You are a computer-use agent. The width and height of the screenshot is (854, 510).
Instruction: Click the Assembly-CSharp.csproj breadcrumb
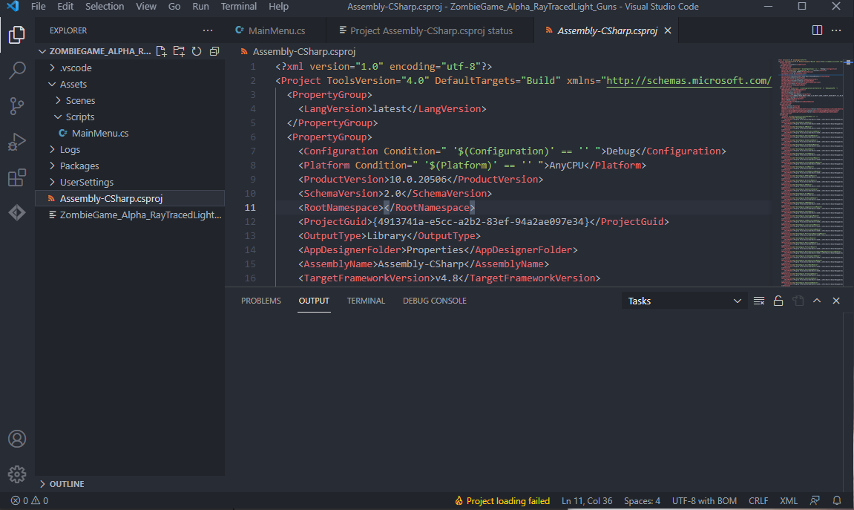304,51
